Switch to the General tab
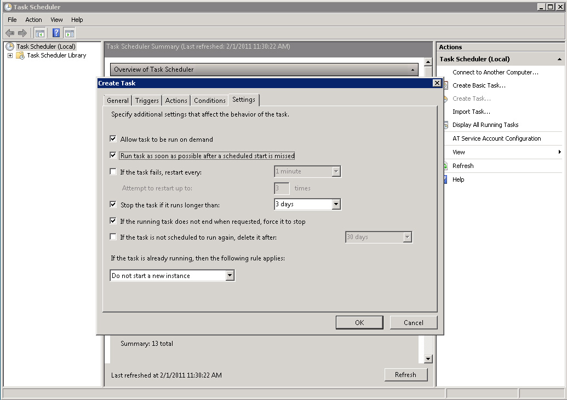567x400 pixels. coord(118,101)
